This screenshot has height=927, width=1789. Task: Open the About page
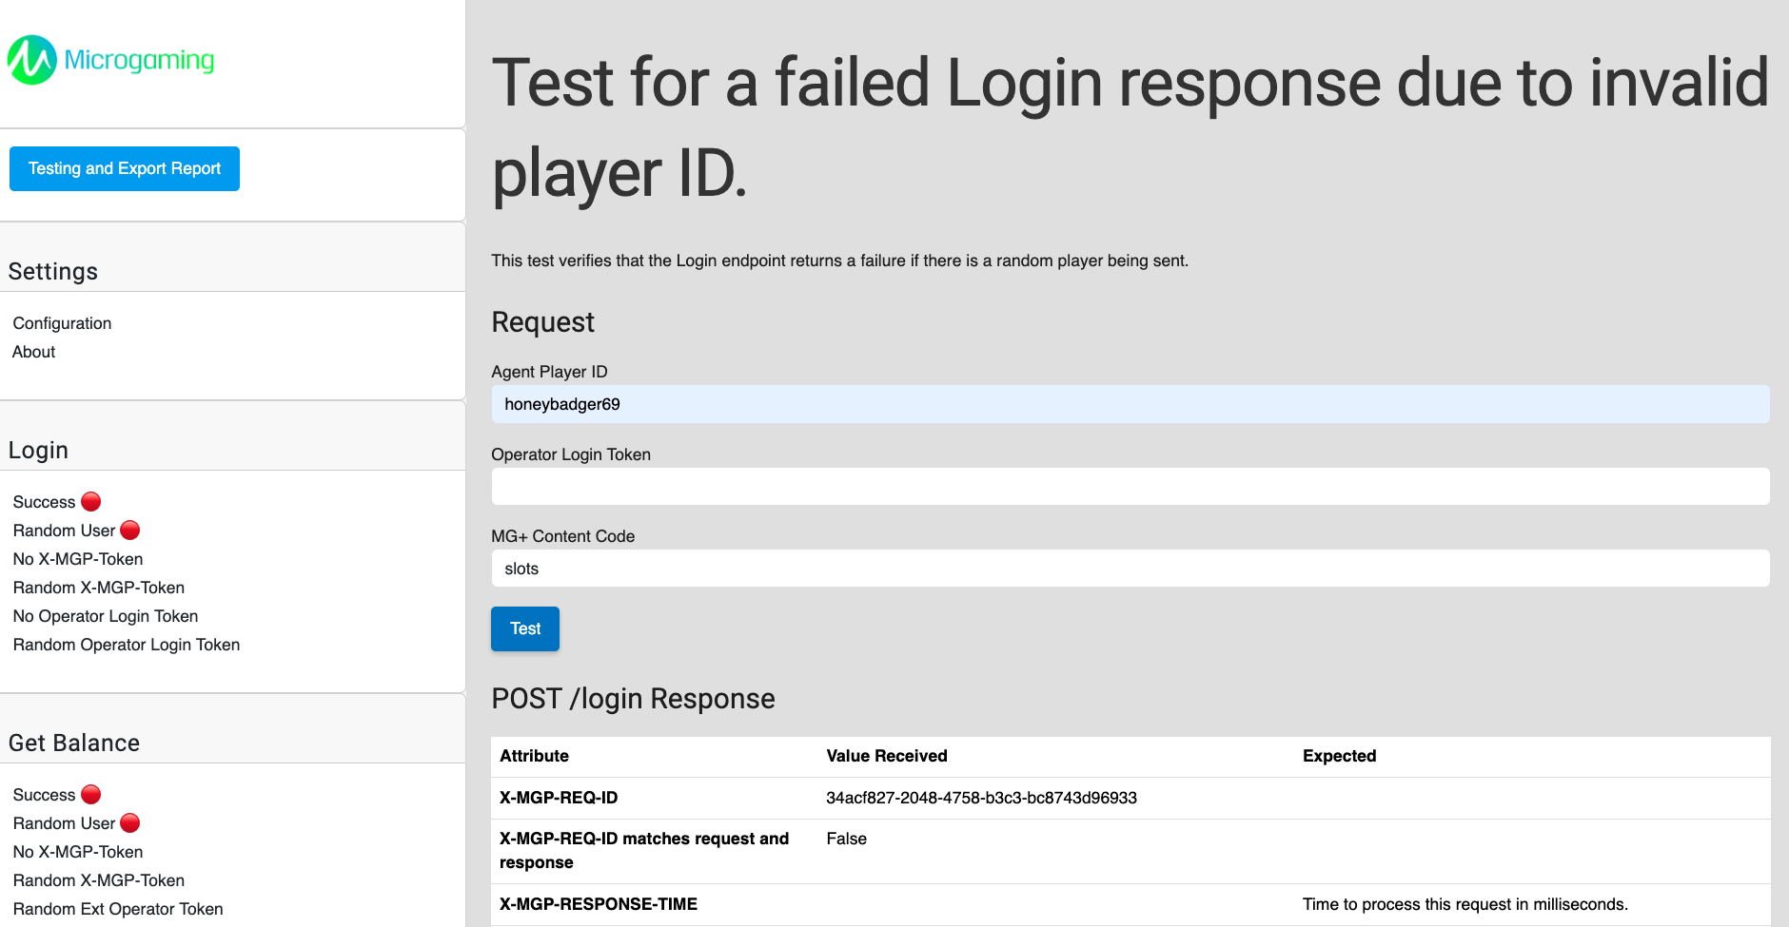pos(33,352)
